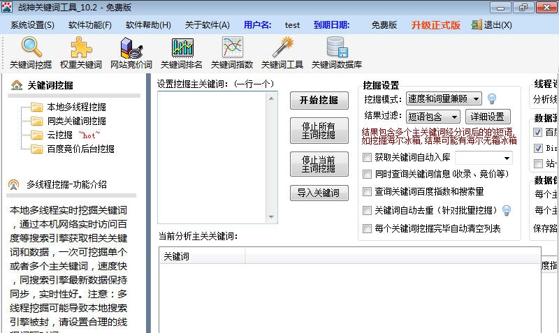Screen dimensions: 559x333
Task: Click 导入关键词 button
Action: [x=319, y=193]
